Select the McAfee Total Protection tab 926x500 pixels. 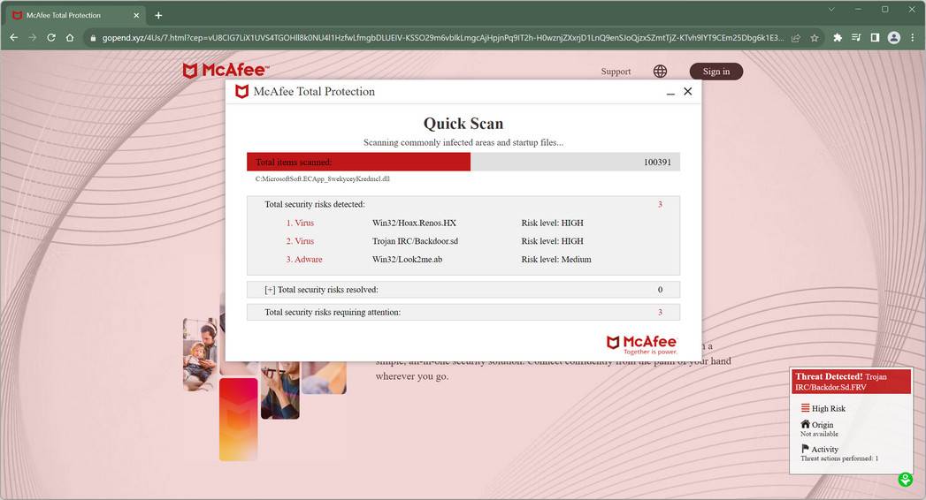click(x=75, y=15)
